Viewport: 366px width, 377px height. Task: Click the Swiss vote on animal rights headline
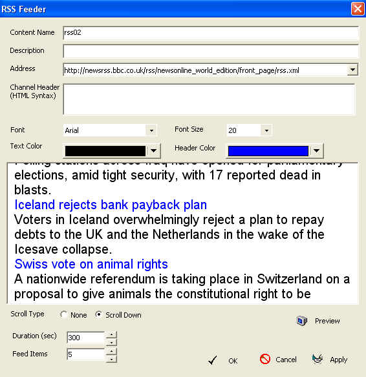coord(91,264)
